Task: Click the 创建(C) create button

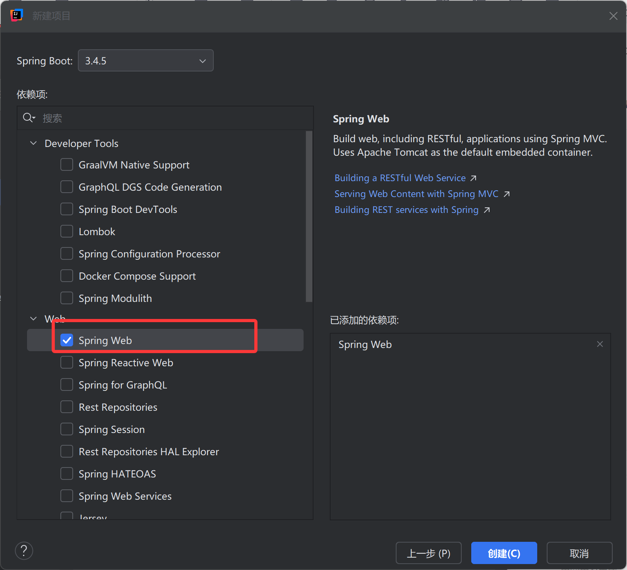Action: coord(504,553)
